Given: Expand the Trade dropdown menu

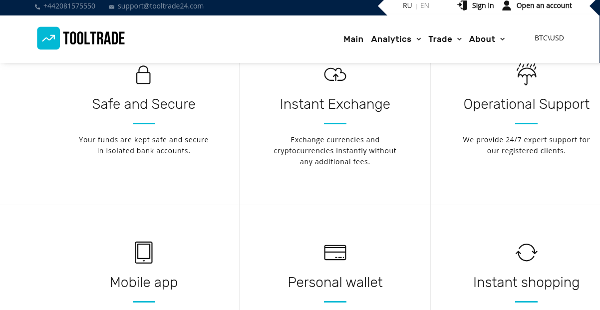Looking at the screenshot, I should coord(445,39).
